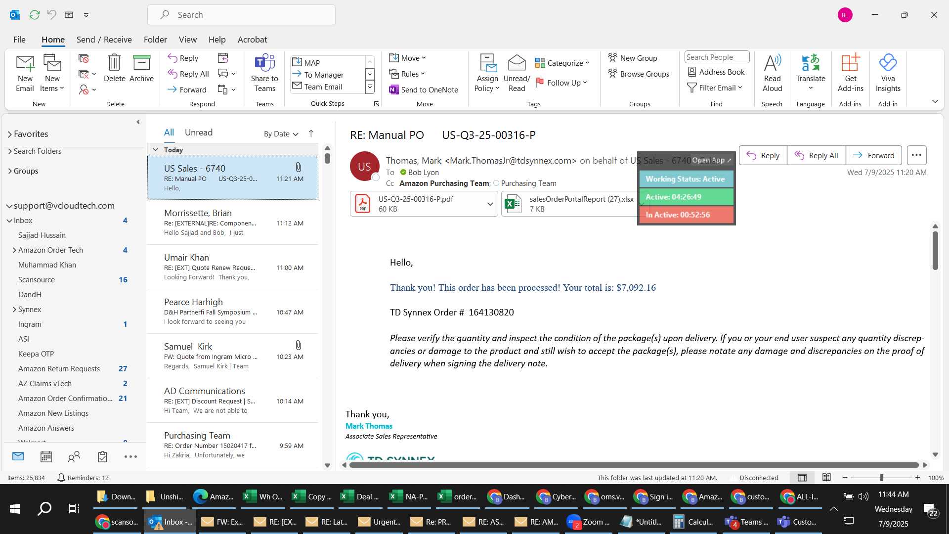Expand the Groups section
949x534 pixels.
point(9,171)
